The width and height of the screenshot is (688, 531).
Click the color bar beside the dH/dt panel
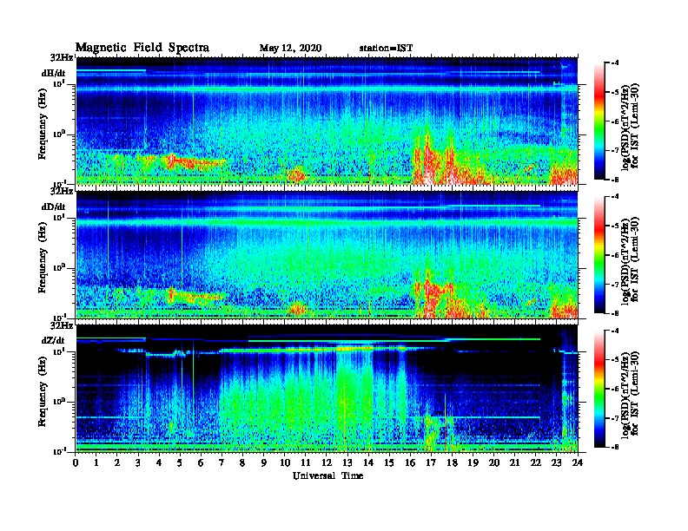pyautogui.click(x=599, y=121)
